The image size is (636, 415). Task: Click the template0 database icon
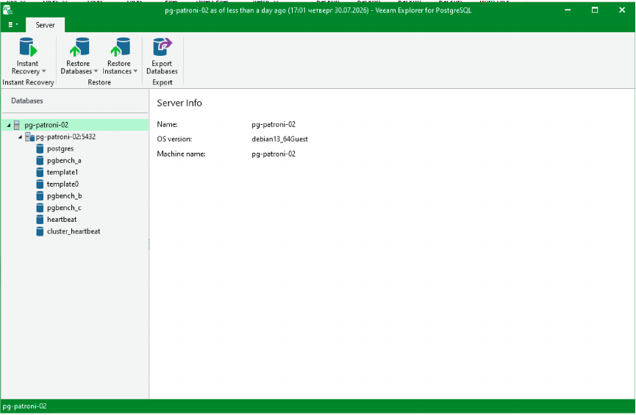tap(40, 184)
